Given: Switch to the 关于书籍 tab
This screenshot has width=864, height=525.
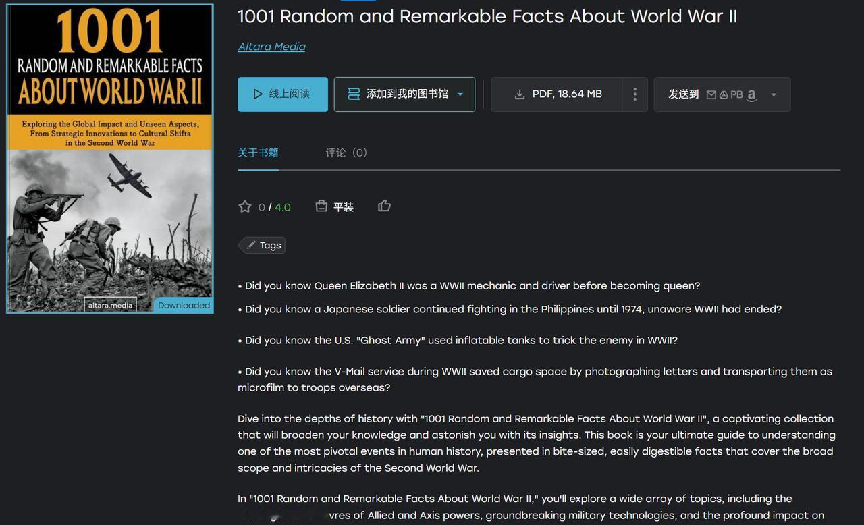Looking at the screenshot, I should (x=258, y=153).
